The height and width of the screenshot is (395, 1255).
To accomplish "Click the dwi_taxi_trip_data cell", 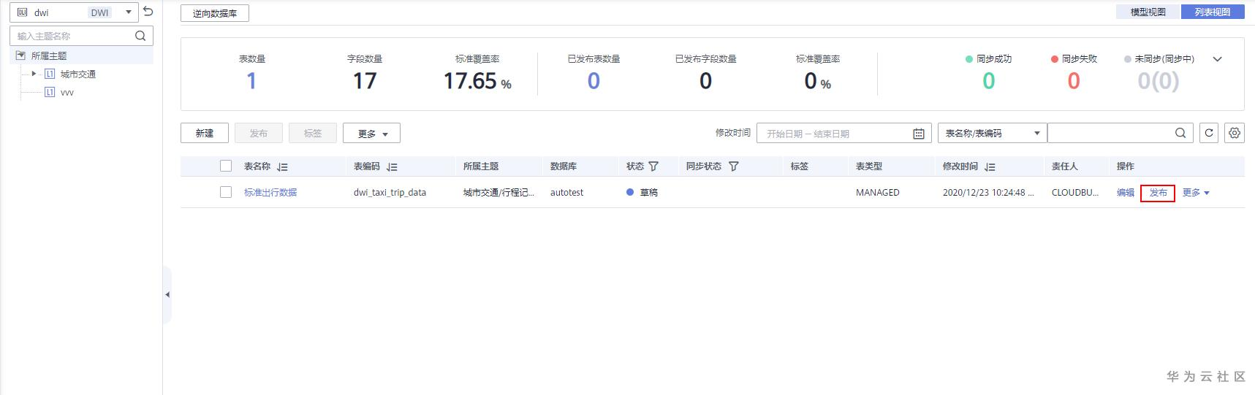I will point(390,193).
